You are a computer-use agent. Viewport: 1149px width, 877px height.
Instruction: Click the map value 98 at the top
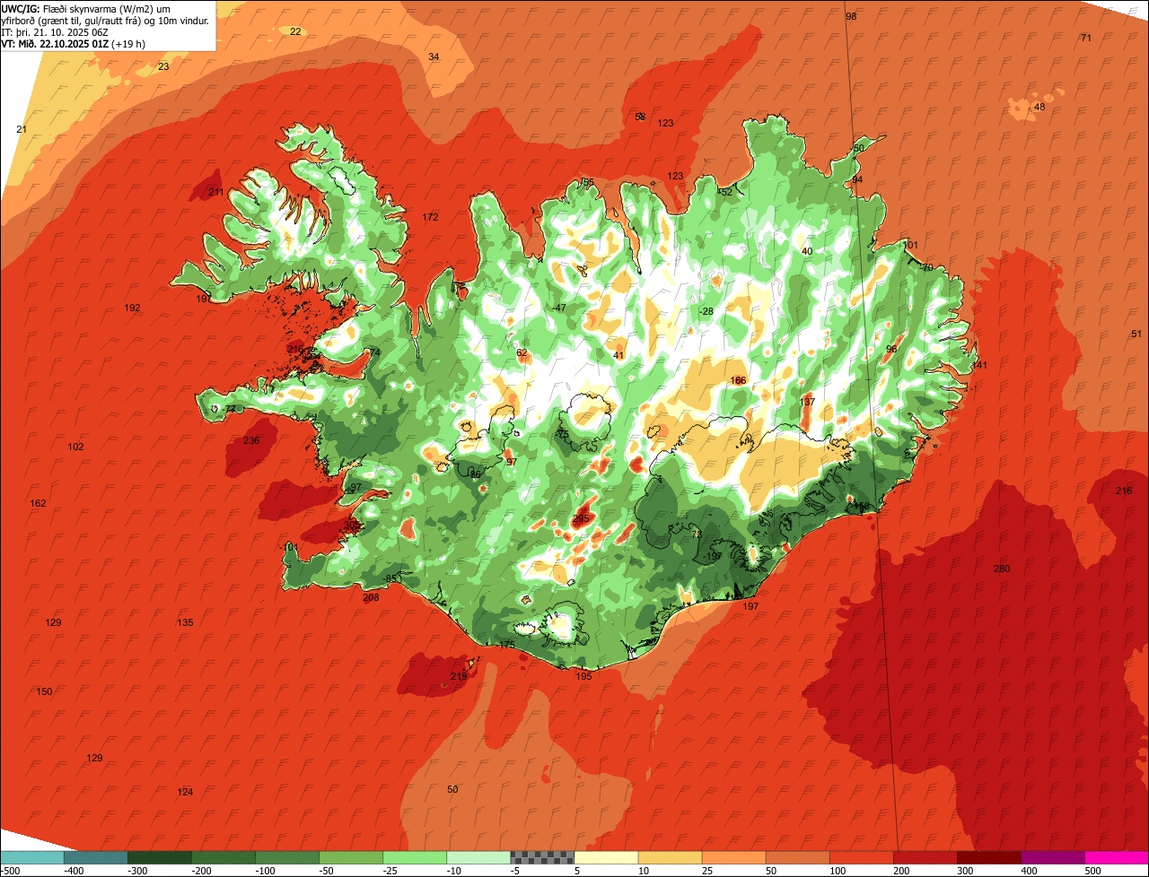851,17
